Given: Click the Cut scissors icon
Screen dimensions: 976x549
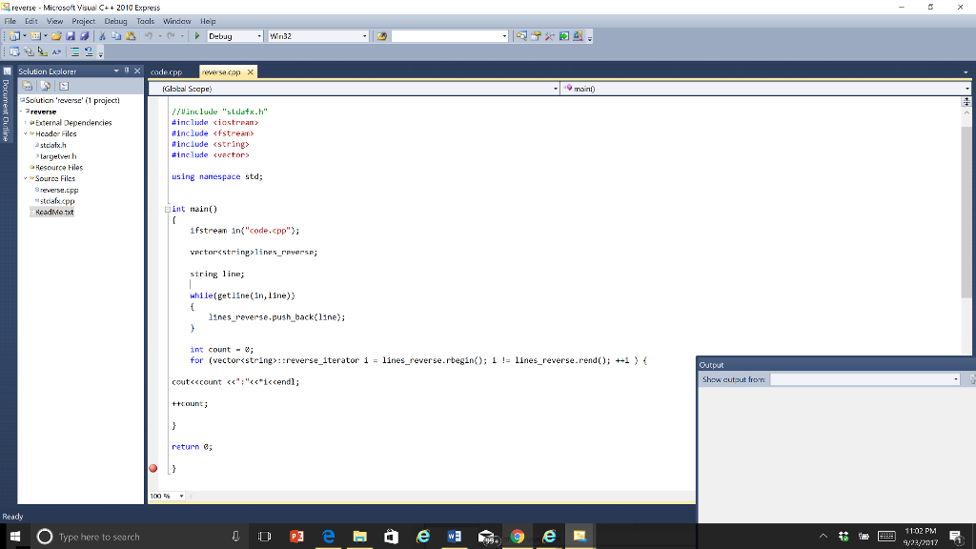Looking at the screenshot, I should coord(102,36).
